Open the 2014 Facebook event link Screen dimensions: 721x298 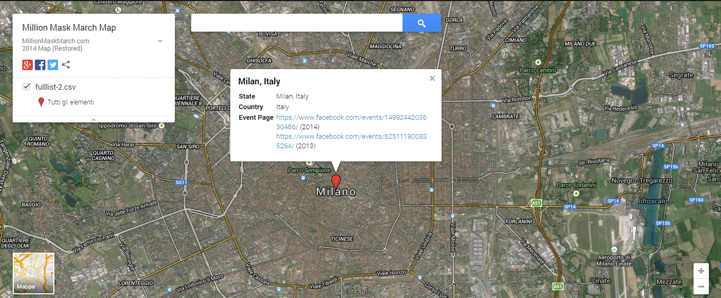tap(351, 122)
